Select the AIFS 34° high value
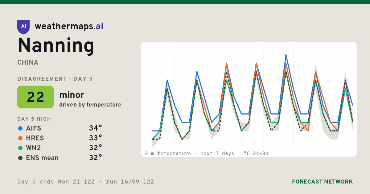 click(96, 128)
